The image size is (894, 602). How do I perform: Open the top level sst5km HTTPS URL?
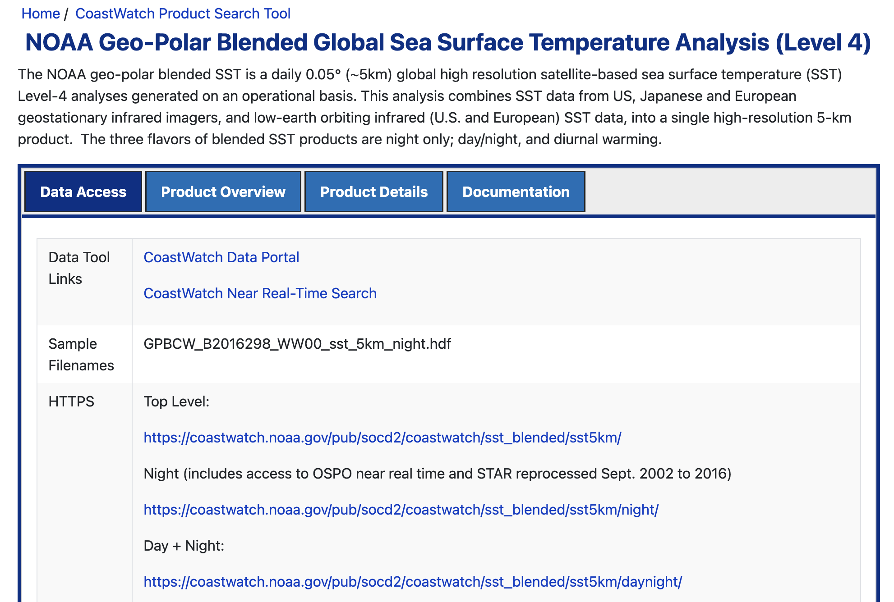point(382,438)
